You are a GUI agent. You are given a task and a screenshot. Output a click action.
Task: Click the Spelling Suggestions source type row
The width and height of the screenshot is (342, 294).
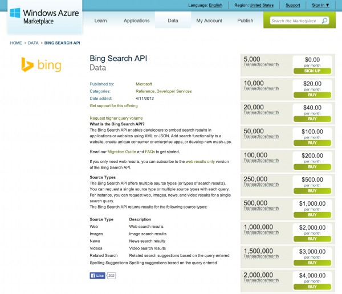[x=153, y=263]
